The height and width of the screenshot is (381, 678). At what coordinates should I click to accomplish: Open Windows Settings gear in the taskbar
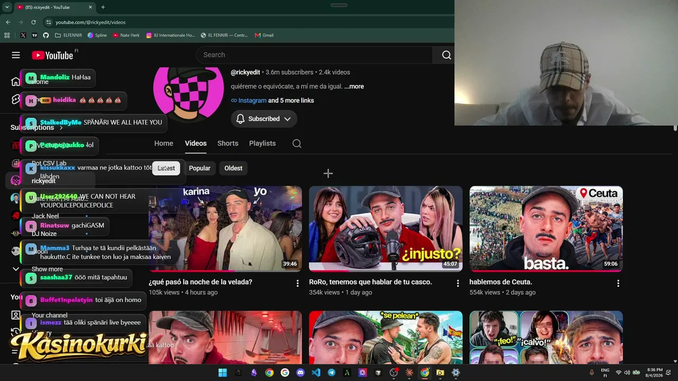456,373
